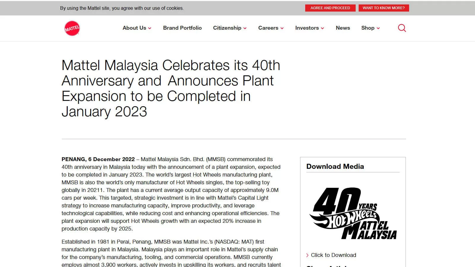
Task: Click the arrow icon beside Click to Download
Action: click(307, 255)
